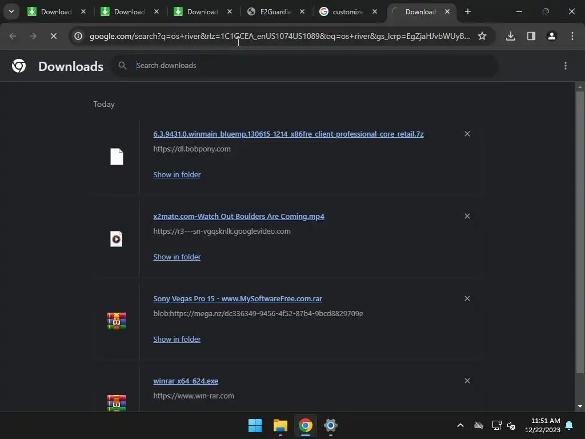585x439 pixels.
Task: Open the Watch Out Boulders mp4 link
Action: point(239,216)
